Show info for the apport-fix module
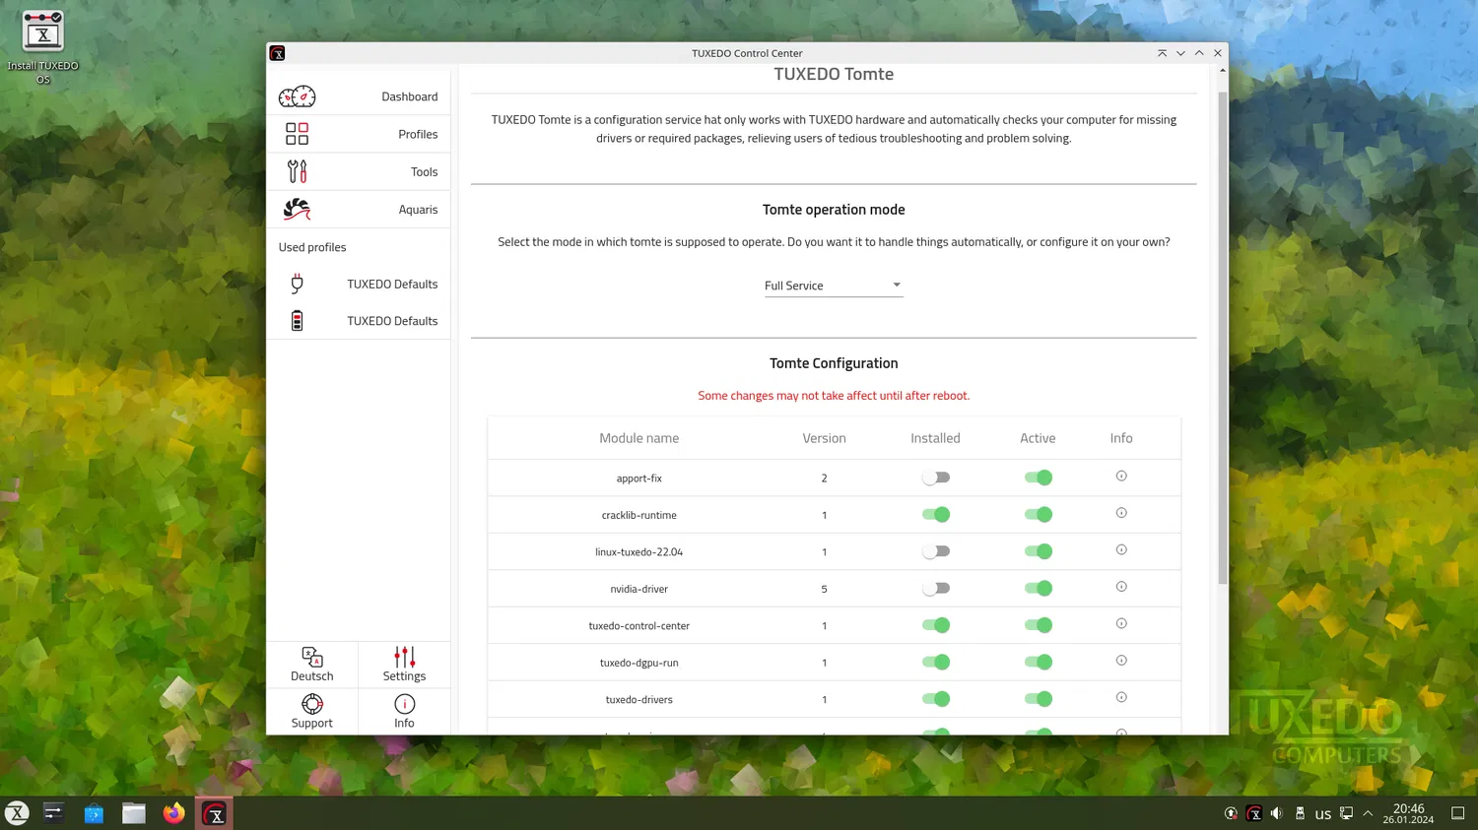This screenshot has height=830, width=1478. (1121, 477)
